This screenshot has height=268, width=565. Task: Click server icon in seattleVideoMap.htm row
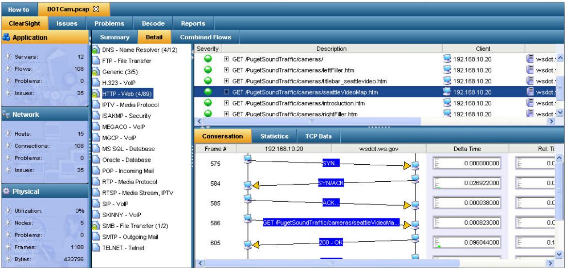(530, 92)
